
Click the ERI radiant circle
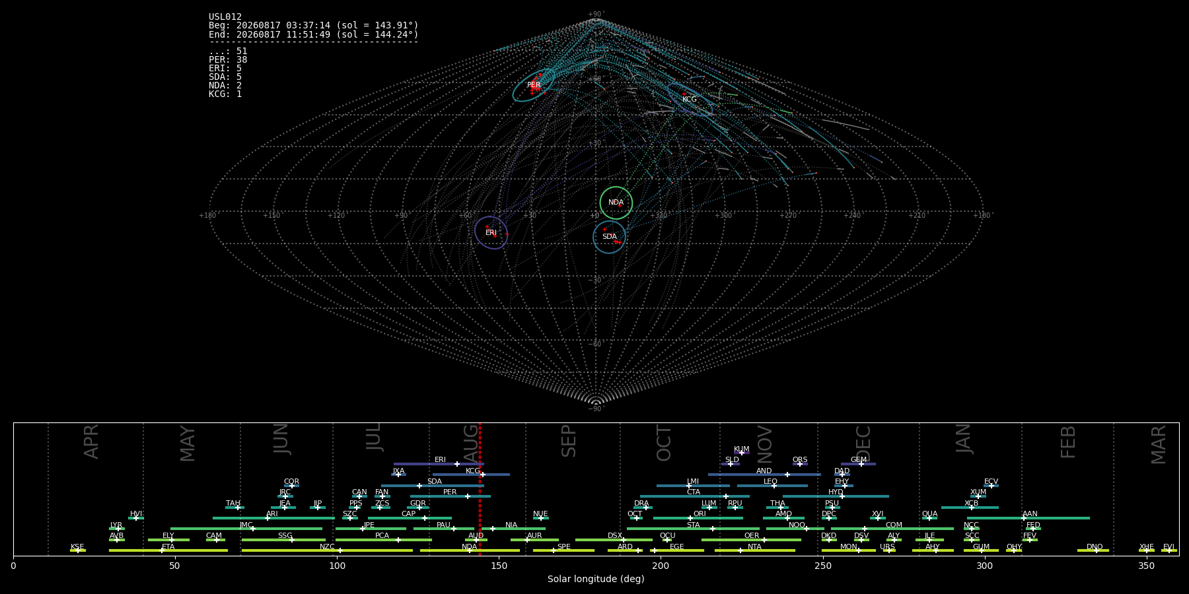tap(491, 232)
